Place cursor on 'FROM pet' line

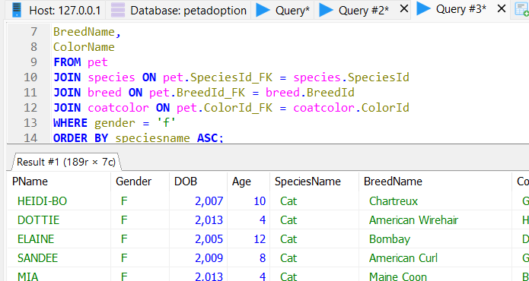(x=81, y=62)
